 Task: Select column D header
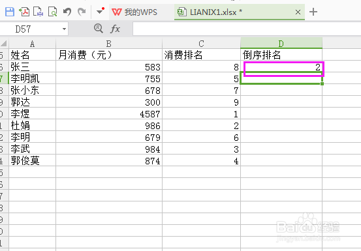pyautogui.click(x=281, y=43)
